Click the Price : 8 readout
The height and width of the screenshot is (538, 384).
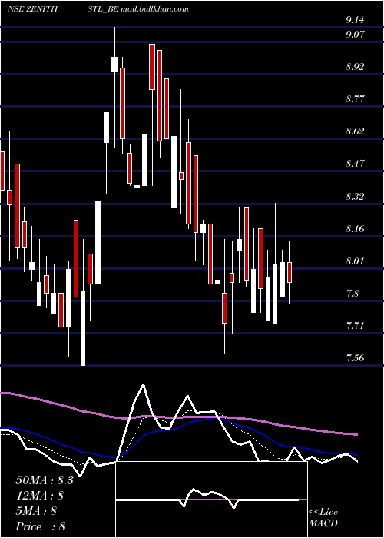click(x=41, y=526)
